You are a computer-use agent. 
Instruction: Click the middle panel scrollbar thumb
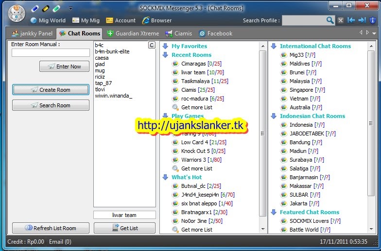coord(262,133)
